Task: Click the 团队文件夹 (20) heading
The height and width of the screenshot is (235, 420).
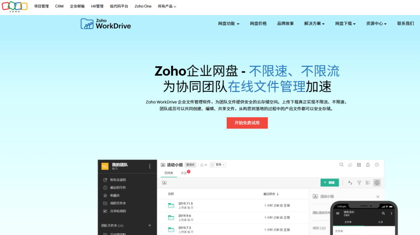Action: [112, 225]
